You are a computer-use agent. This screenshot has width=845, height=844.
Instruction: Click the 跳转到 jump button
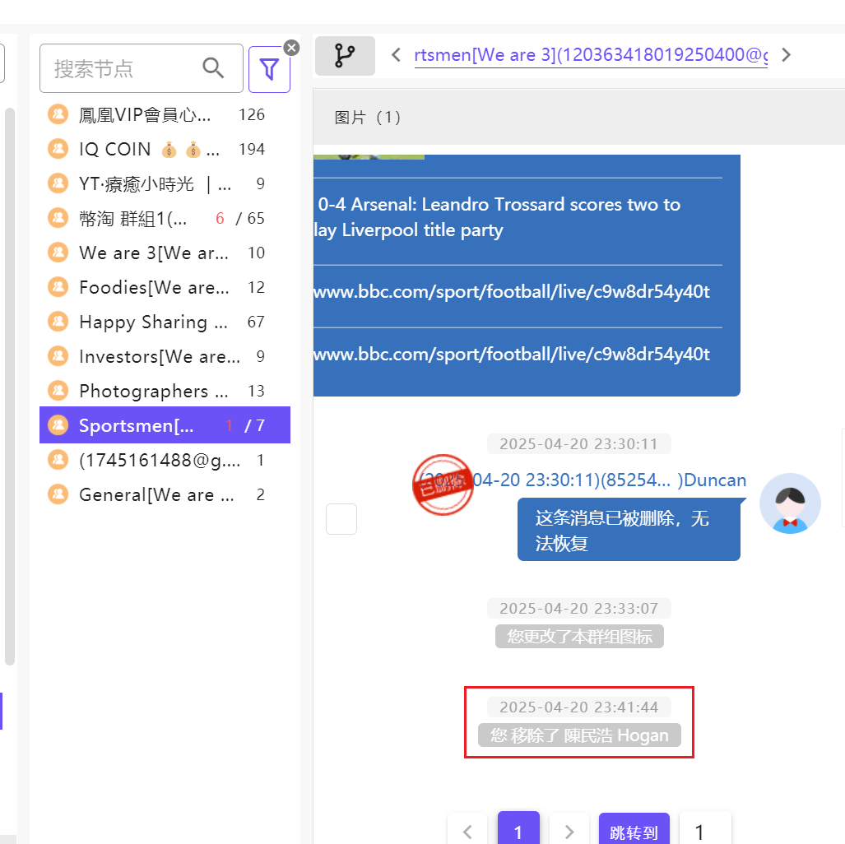pos(634,832)
